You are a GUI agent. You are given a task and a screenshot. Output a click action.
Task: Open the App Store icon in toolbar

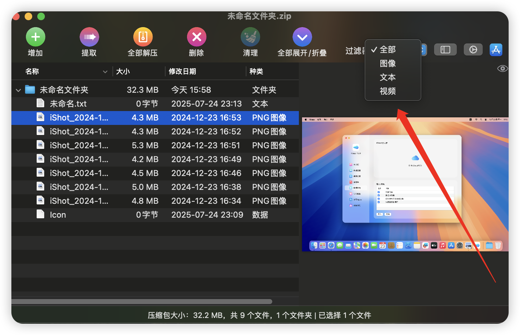coord(496,50)
